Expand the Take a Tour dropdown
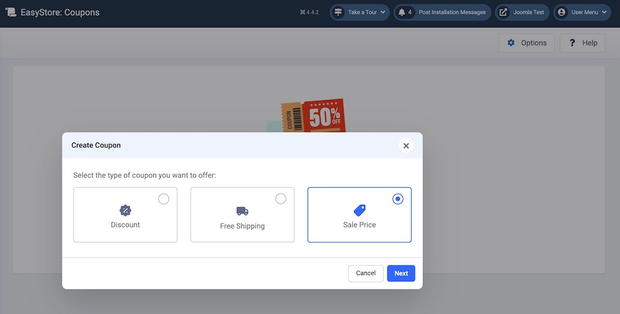This screenshot has height=314, width=620. [360, 12]
